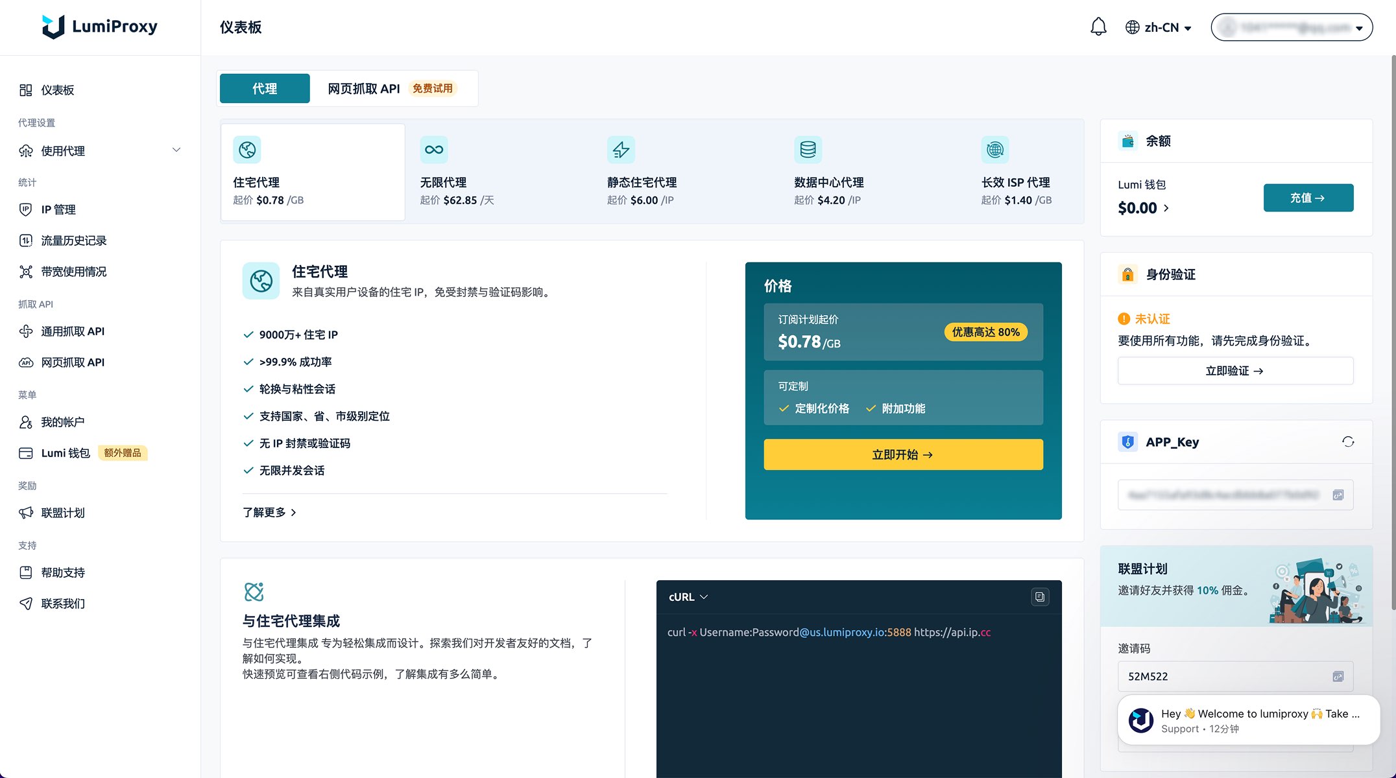Click the 优惠高达 80% badge
The width and height of the screenshot is (1396, 778).
[985, 332]
